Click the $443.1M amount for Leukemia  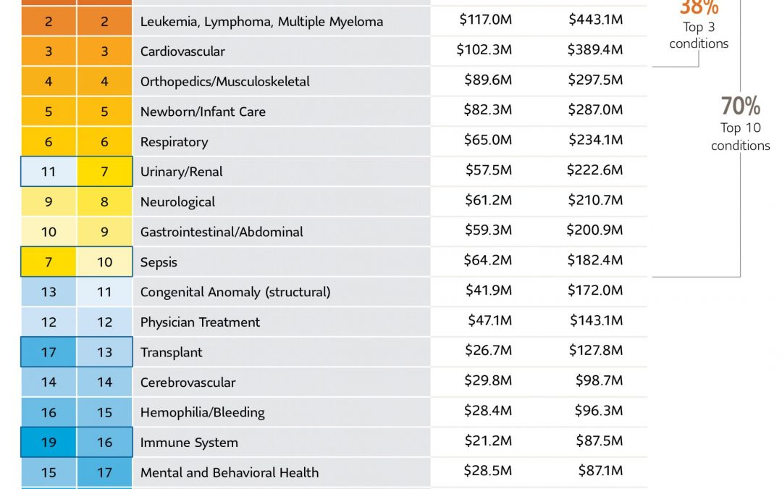(595, 20)
